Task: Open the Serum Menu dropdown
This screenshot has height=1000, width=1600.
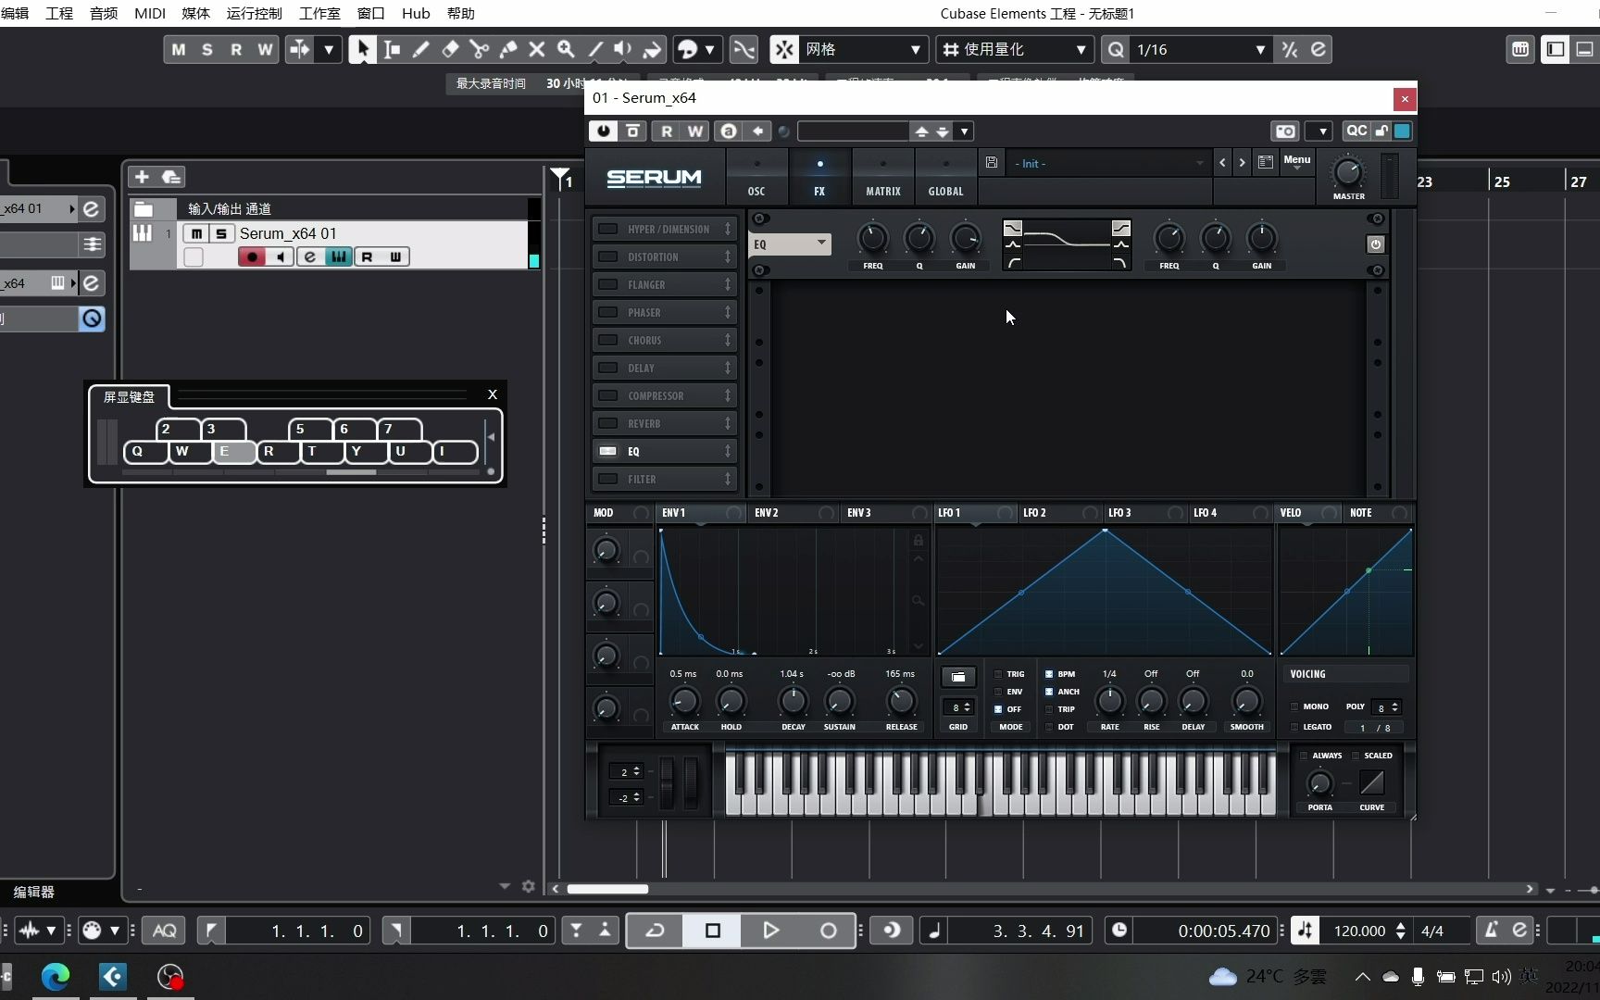Action: click(x=1296, y=162)
